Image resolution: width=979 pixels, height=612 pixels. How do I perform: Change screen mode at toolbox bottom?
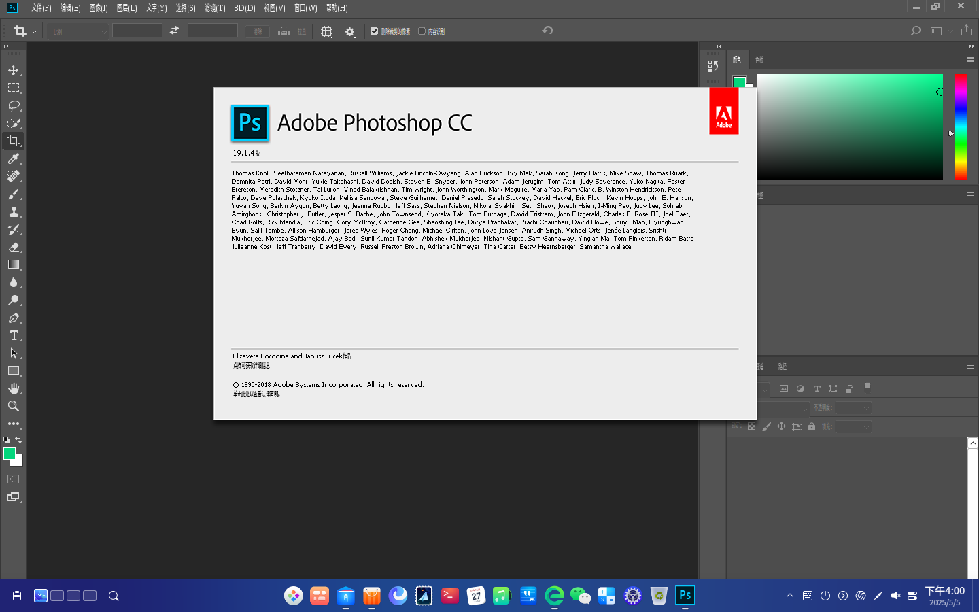(14, 497)
